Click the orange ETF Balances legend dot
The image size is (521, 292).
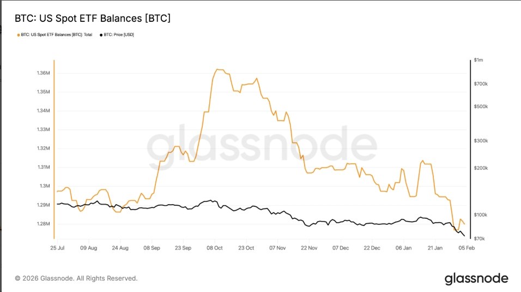[19, 34]
